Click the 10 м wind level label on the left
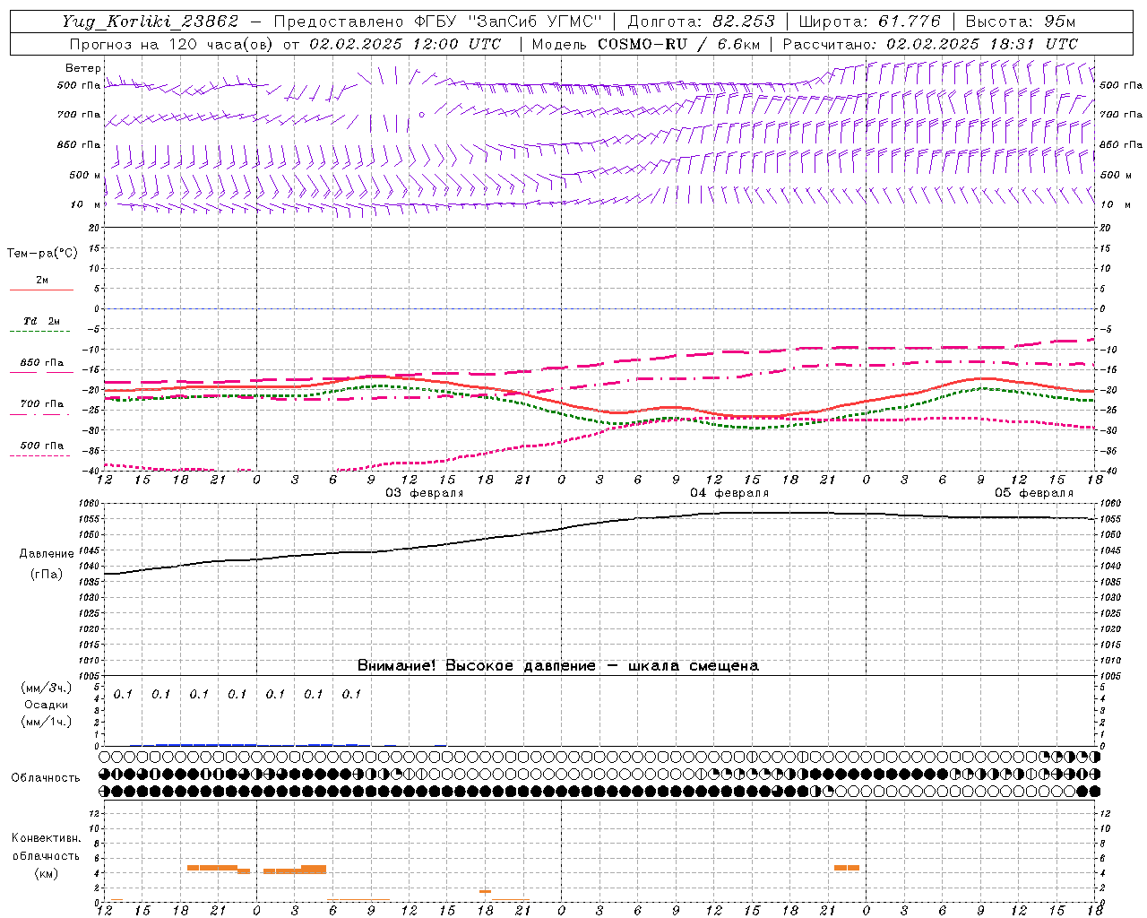Screen dimensions: 1147x918 click(x=86, y=205)
